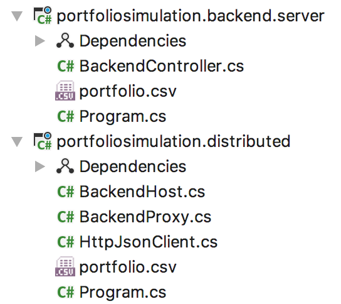Click the CSV file icon in distributed project
Viewport: 341px width, 304px height.
pos(65,266)
